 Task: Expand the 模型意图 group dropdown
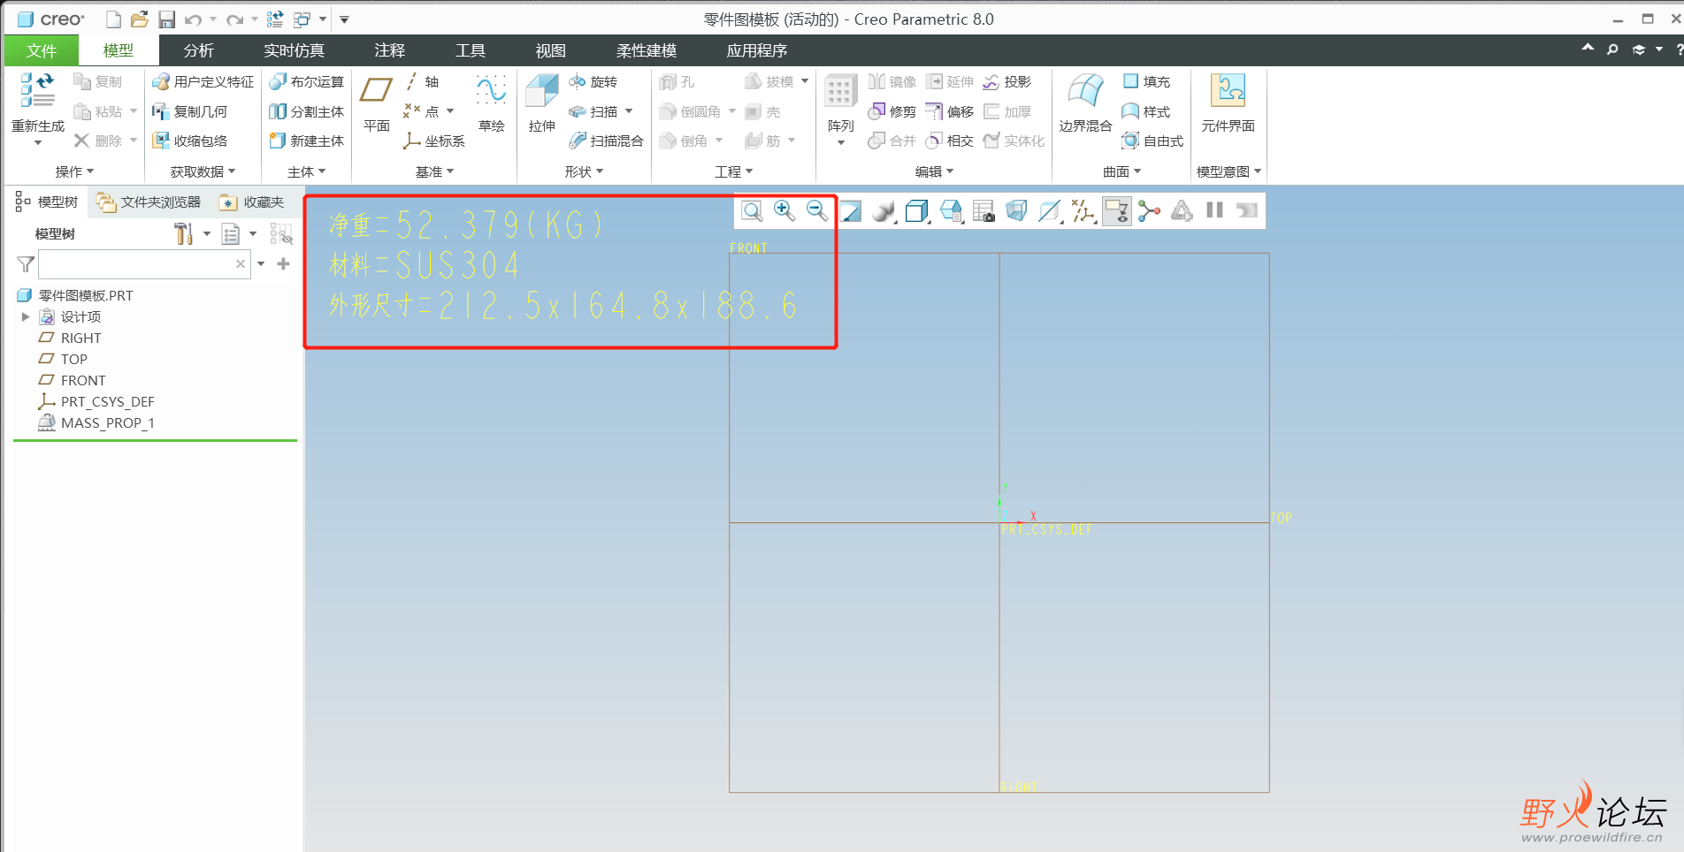coord(1229,171)
